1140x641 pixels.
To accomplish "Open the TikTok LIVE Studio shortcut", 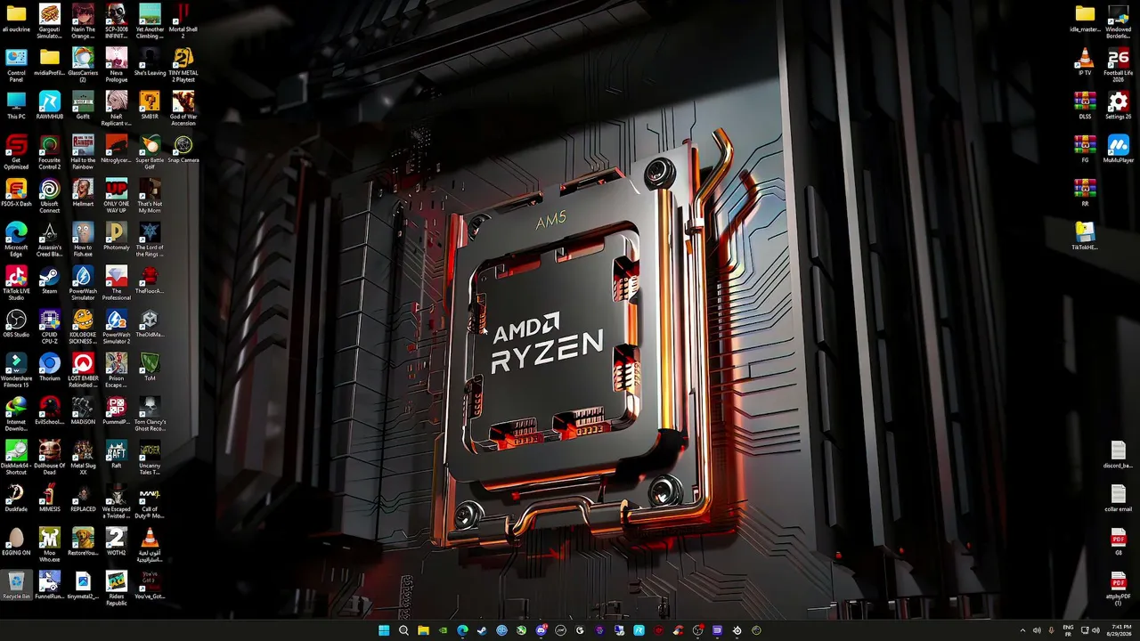I will (16, 282).
